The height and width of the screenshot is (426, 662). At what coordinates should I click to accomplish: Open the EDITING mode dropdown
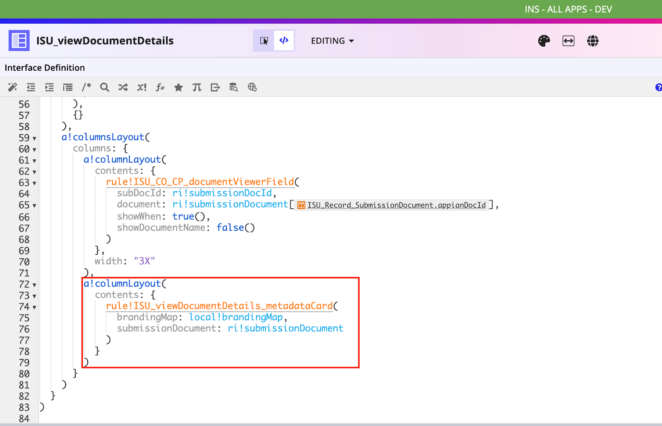(332, 41)
